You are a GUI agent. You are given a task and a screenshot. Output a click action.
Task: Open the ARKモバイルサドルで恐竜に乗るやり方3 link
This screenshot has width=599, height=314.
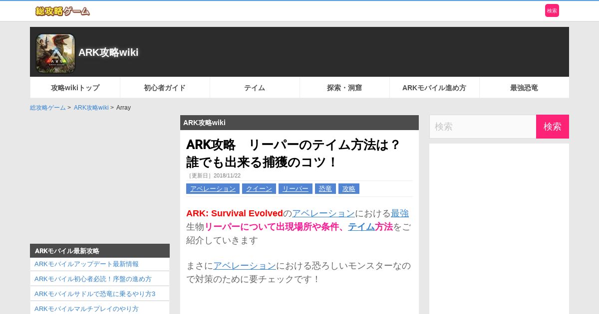95,294
